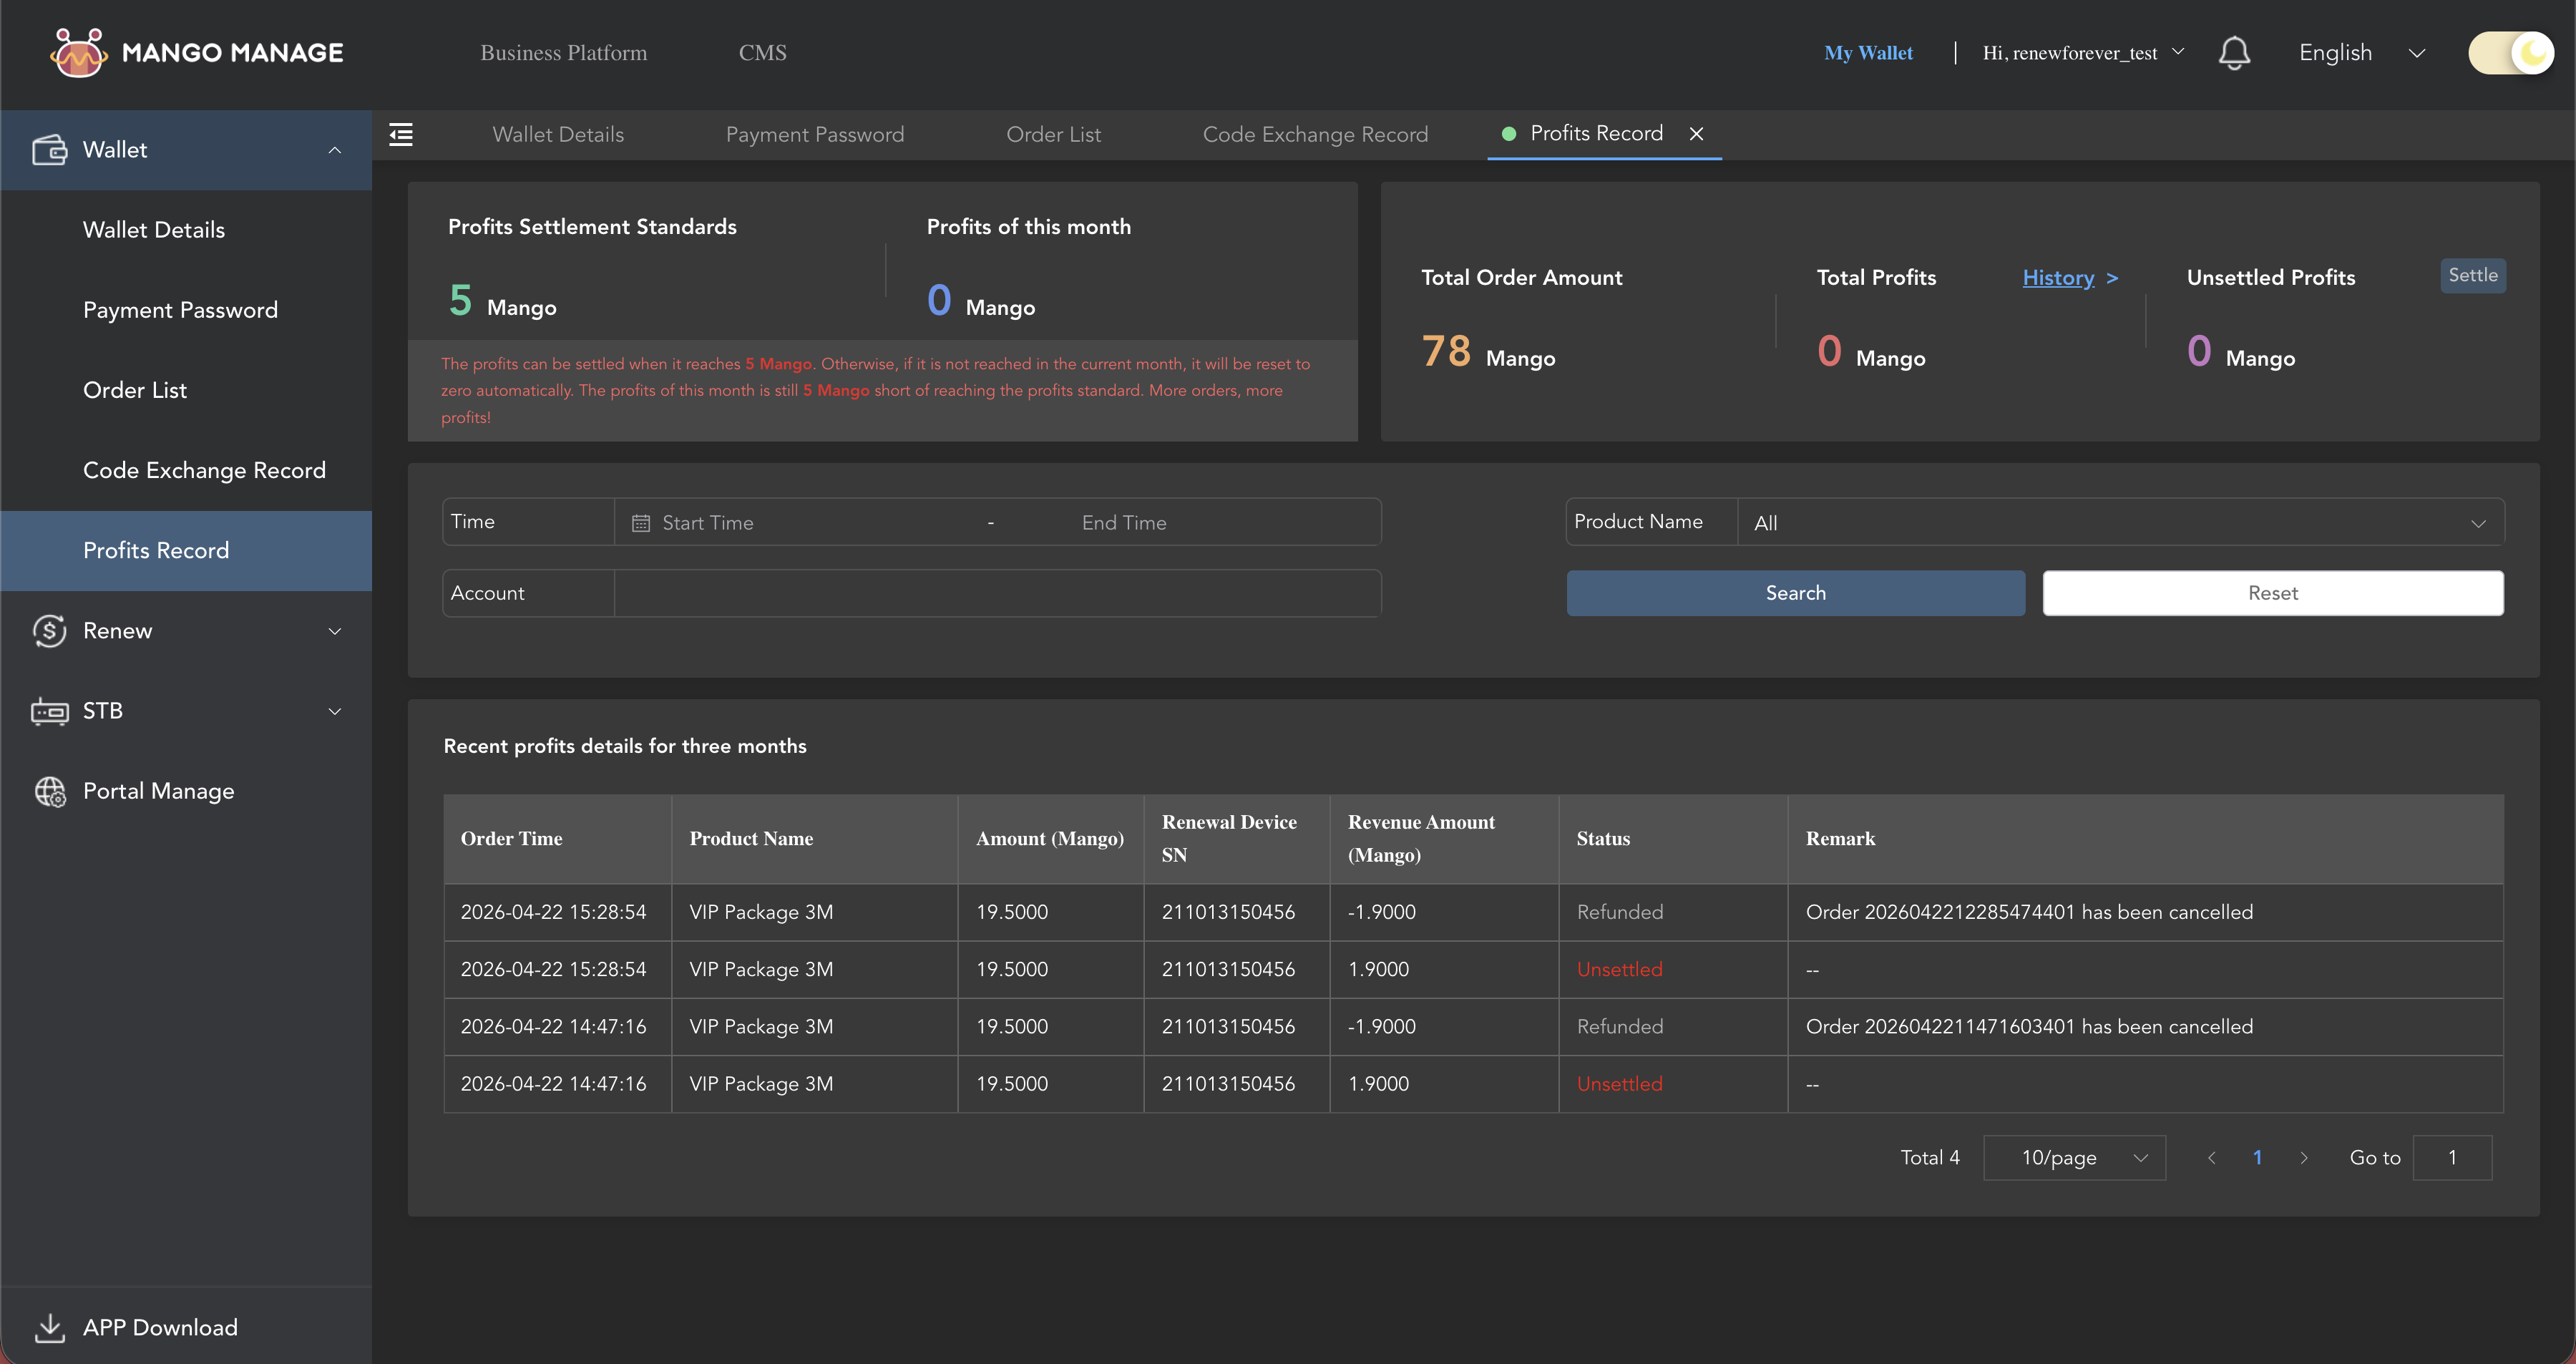The width and height of the screenshot is (2576, 1364).
Task: Switch to the Order List tab
Action: (1053, 134)
